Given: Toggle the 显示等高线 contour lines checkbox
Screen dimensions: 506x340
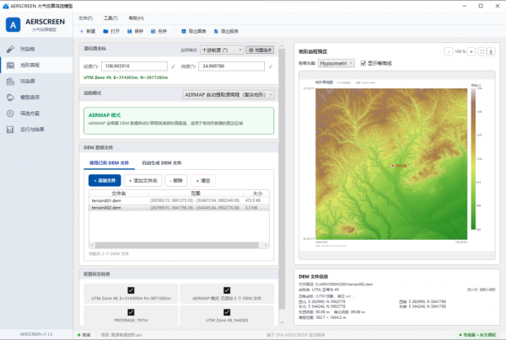Looking at the screenshot, I should [x=363, y=63].
